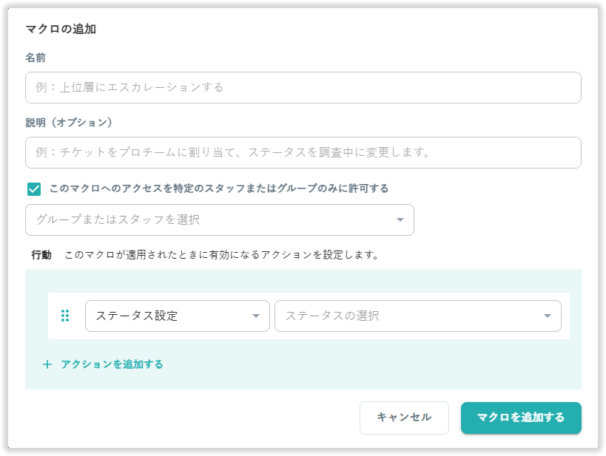
Task: Click the このマクロへのアクセス checkbox label text
Action: 219,188
